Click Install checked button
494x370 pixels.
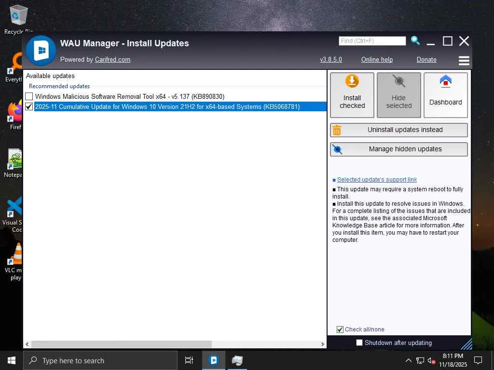pyautogui.click(x=352, y=95)
